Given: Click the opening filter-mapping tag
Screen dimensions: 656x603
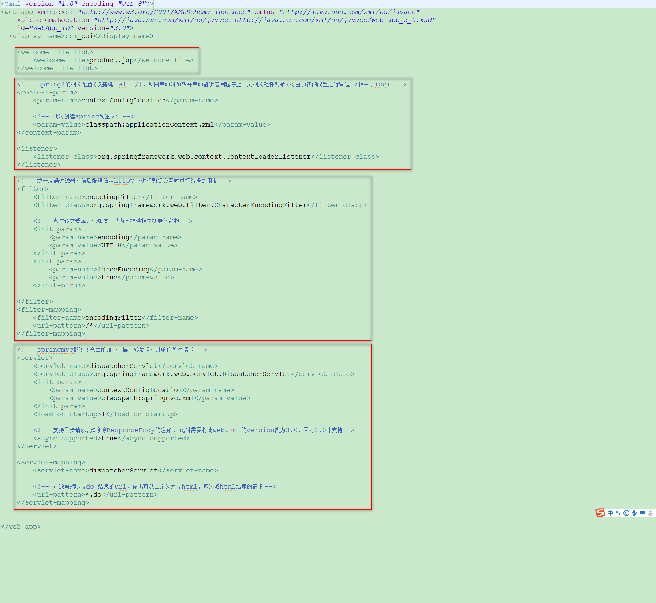Looking at the screenshot, I should (49, 310).
